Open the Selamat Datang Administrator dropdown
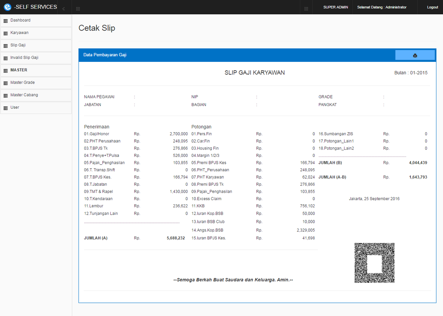Screen dimensions: 443x316 coord(382,7)
